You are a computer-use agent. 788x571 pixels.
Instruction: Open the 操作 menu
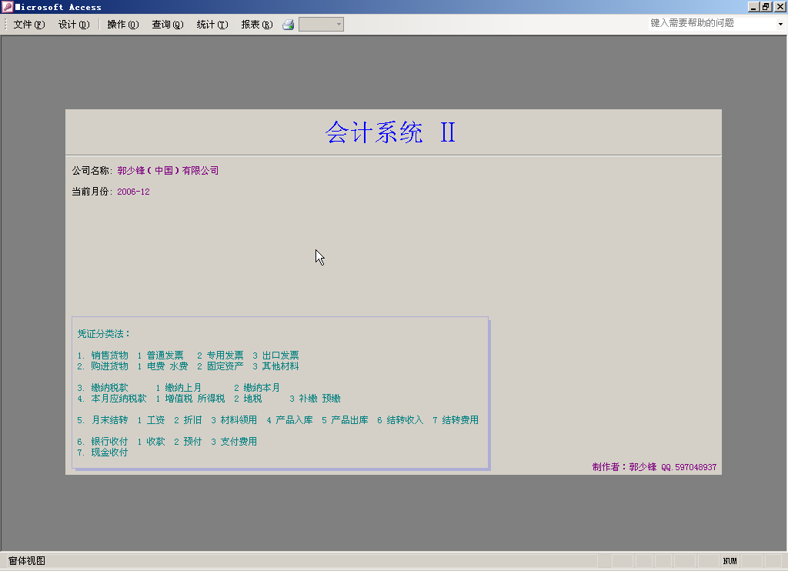[123, 25]
